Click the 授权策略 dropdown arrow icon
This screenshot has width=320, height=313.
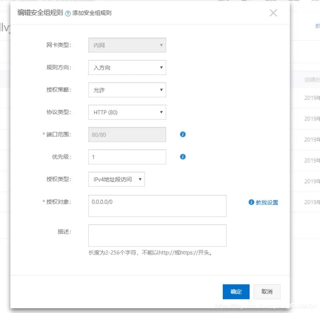[162, 90]
